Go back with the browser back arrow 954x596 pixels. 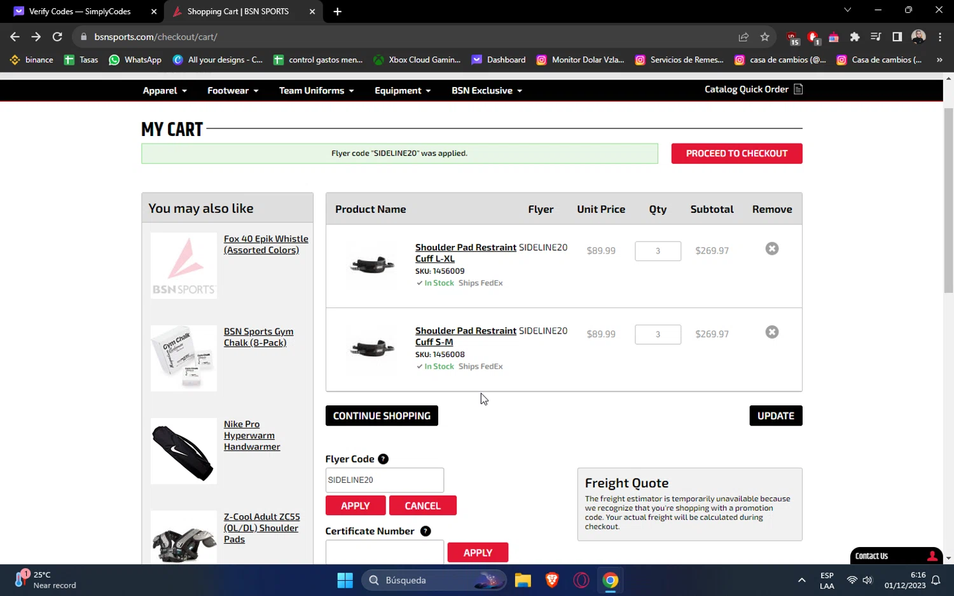pos(15,37)
